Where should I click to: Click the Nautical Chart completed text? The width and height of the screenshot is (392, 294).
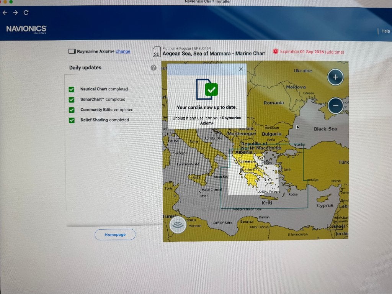pos(104,89)
